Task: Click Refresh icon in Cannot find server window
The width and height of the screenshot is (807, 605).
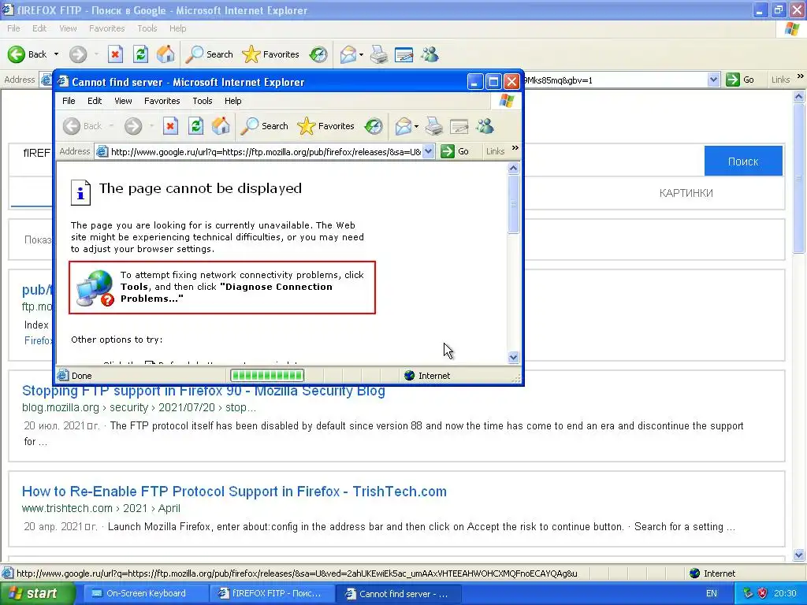Action: 195,126
